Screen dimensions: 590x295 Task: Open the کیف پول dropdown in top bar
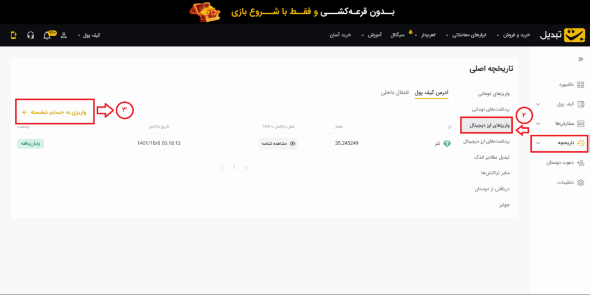88,36
